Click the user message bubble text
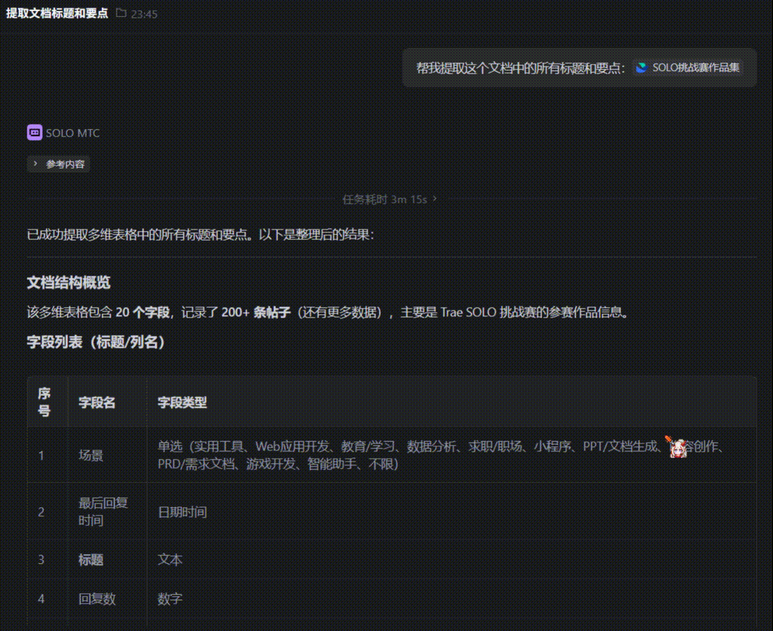773x631 pixels. (521, 68)
